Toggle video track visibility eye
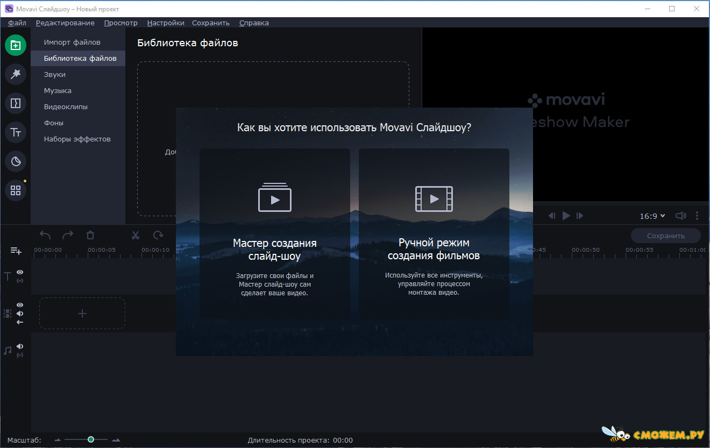The image size is (710, 448). coord(20,305)
